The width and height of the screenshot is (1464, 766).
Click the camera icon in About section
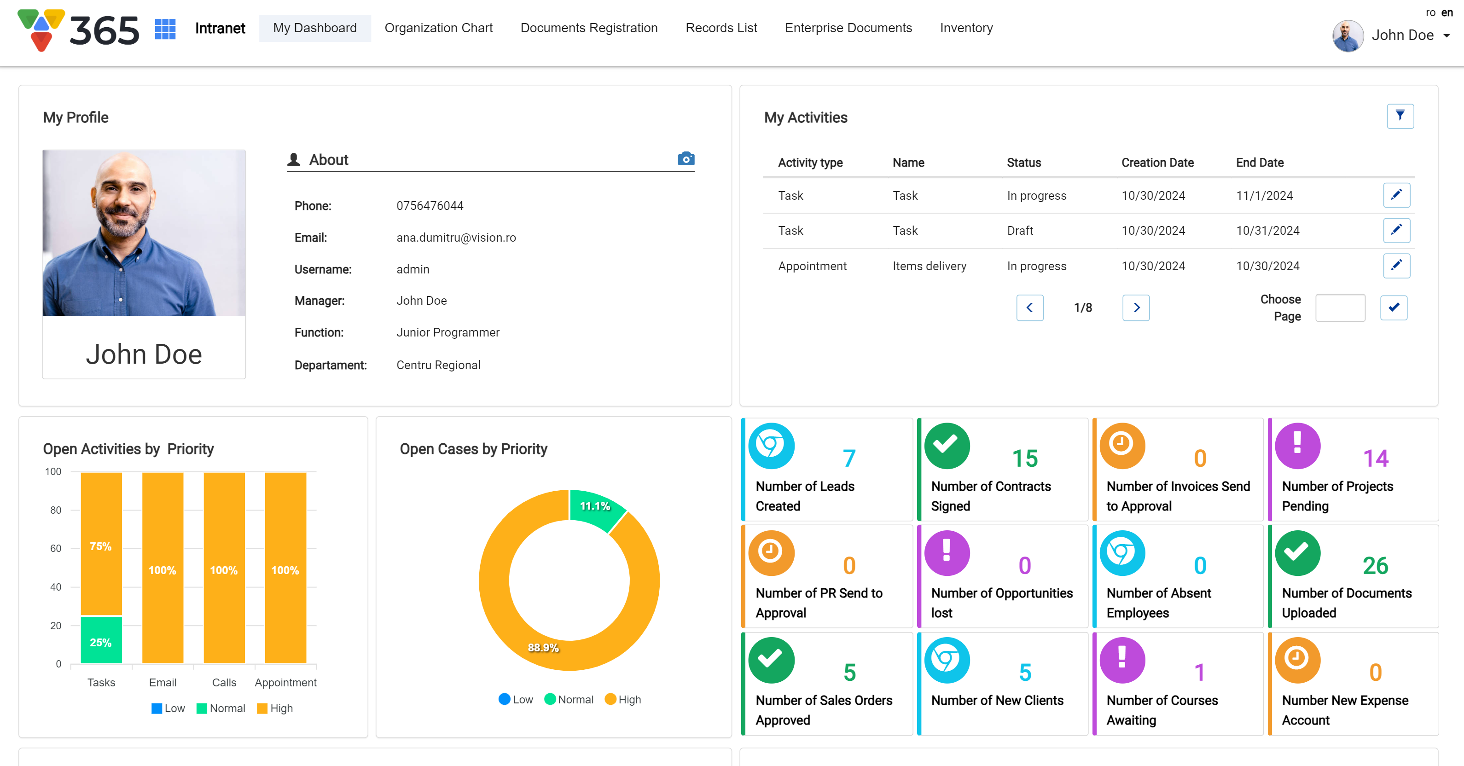tap(686, 159)
